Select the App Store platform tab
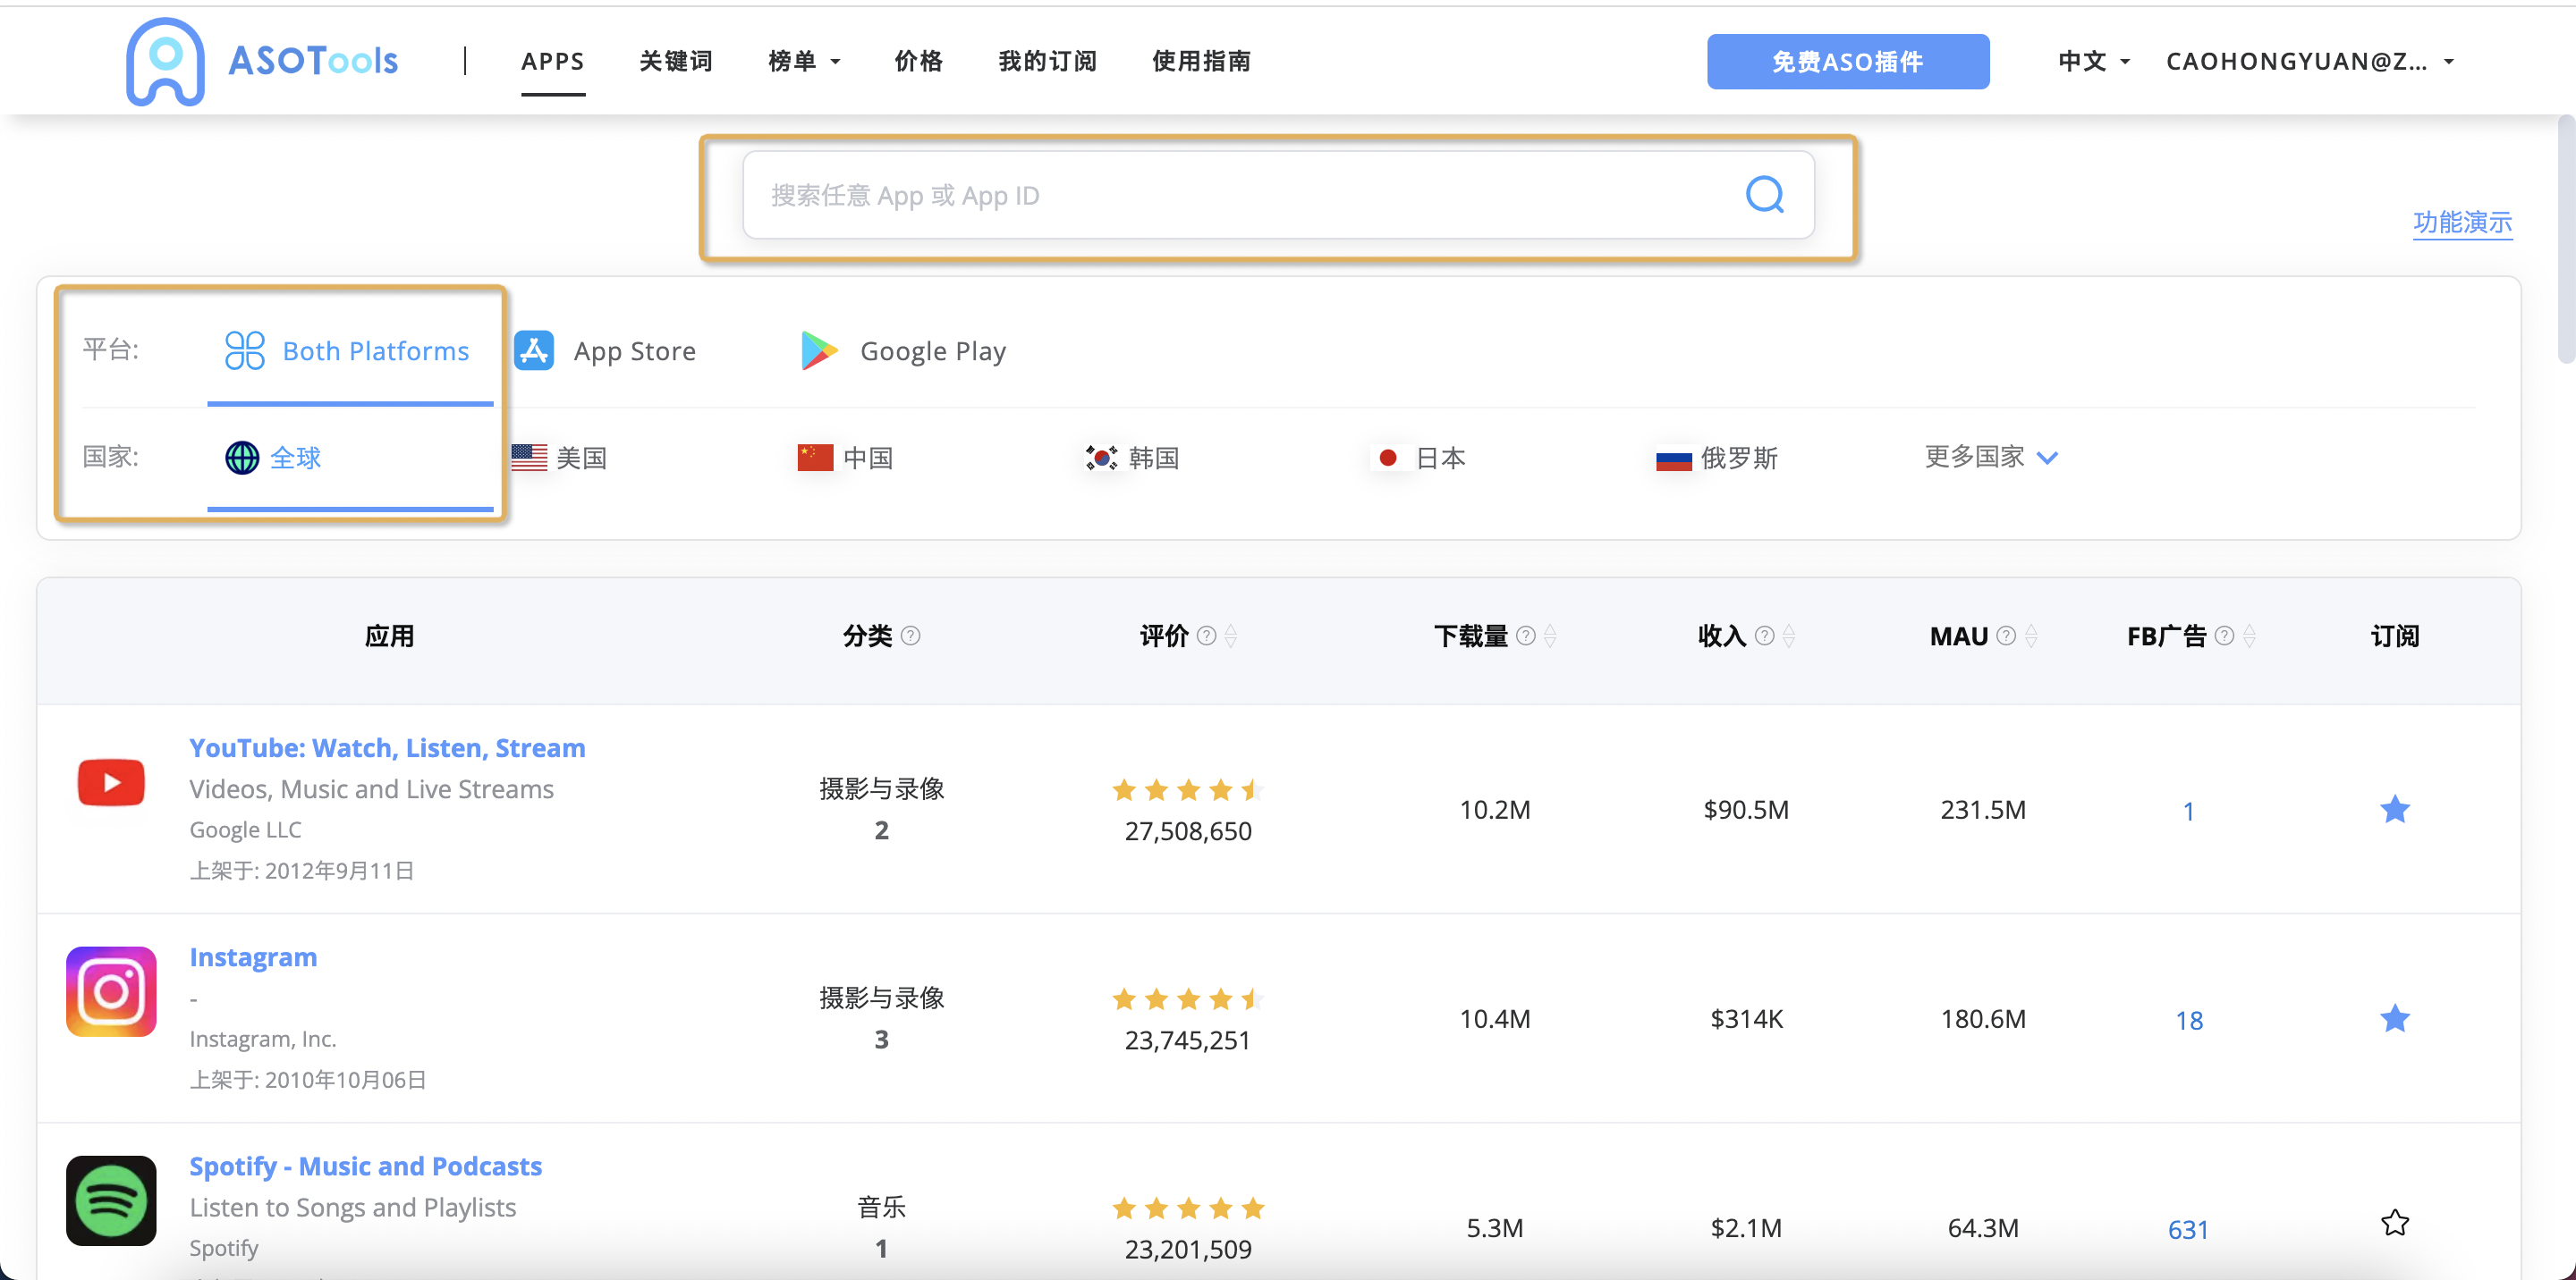Image resolution: width=2576 pixels, height=1280 pixels. point(606,350)
